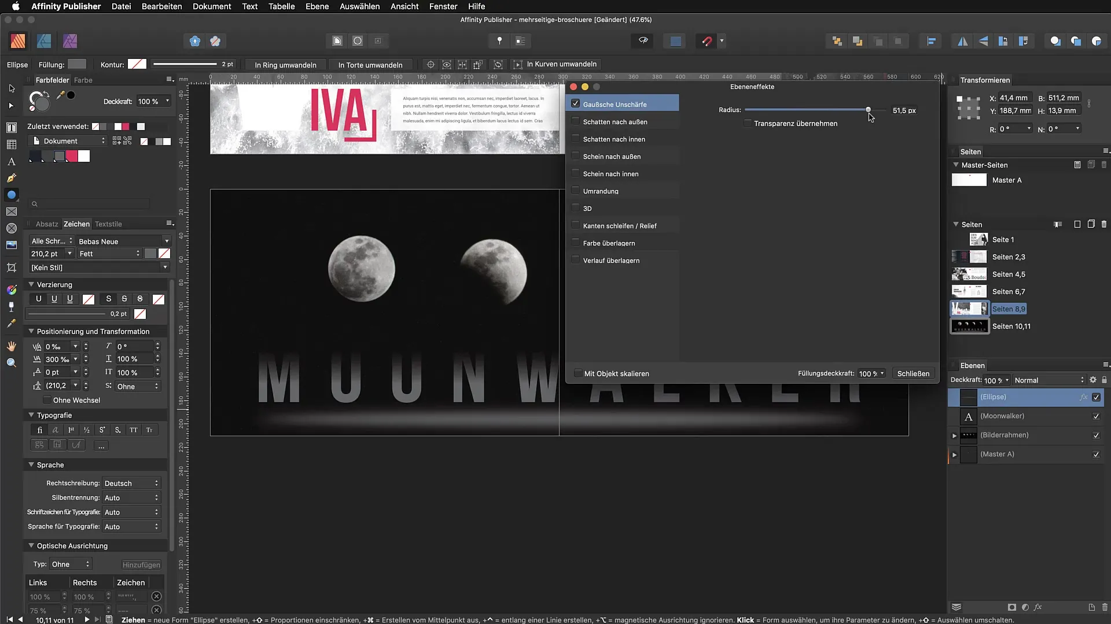Screen dimensions: 1111x624
Task: Delete layer trash icon in Ebenen footer
Action: (x=1105, y=607)
